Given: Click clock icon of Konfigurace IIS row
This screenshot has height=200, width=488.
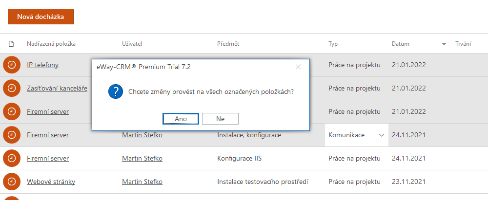Looking at the screenshot, I should (12, 158).
